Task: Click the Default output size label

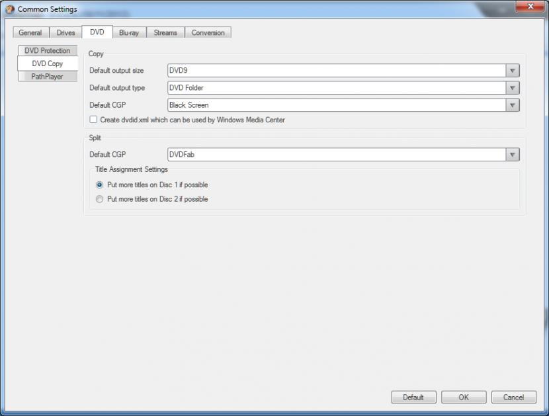Action: [116, 70]
